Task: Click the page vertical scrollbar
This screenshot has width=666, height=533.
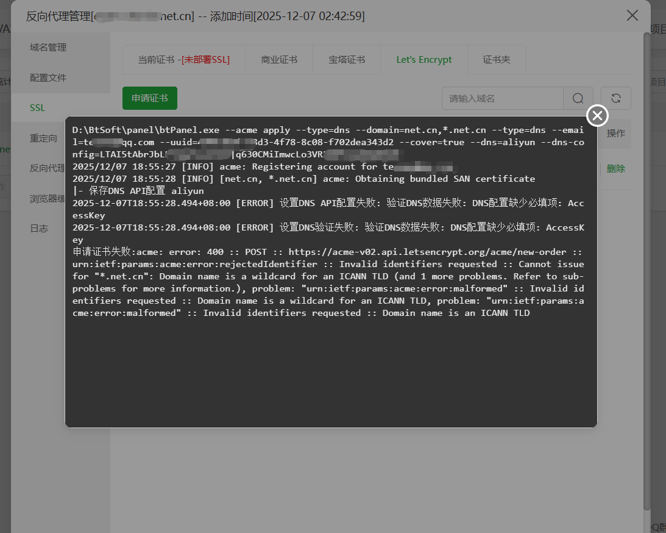Action: (647, 272)
